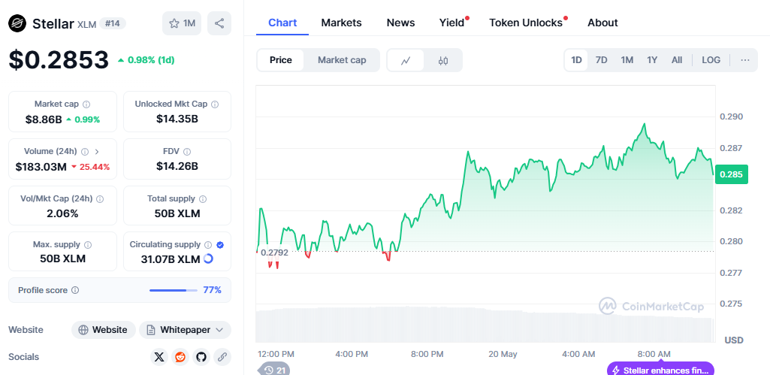
Task: Expand Volume (24h) details chevron
Action: click(97, 152)
